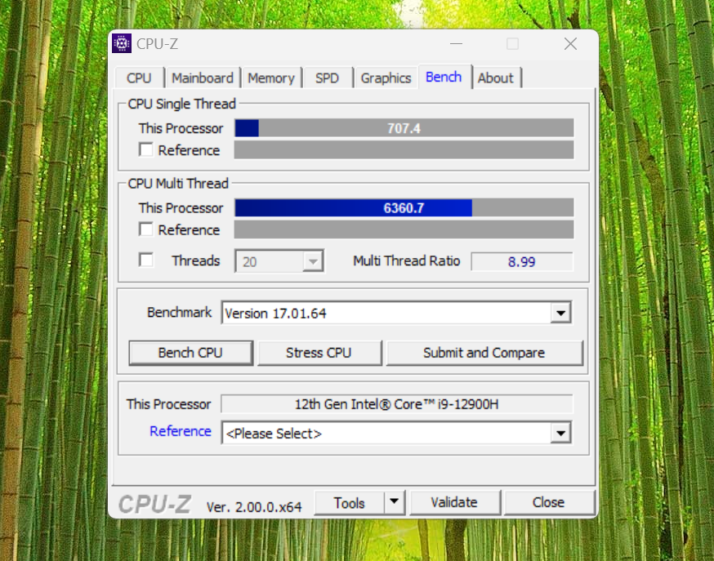714x561 pixels.
Task: Enable Multi Thread Reference checkbox
Action: click(145, 229)
